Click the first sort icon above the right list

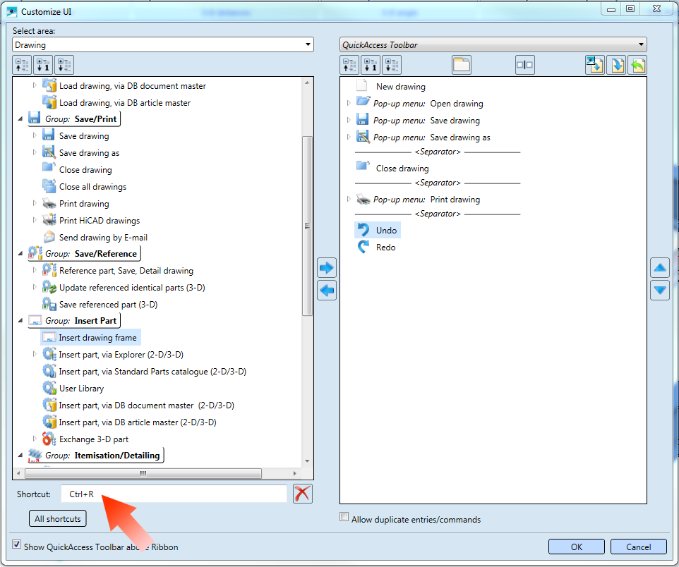[349, 65]
